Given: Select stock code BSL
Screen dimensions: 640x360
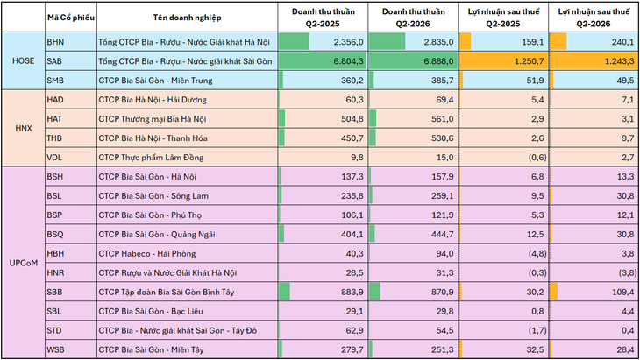Looking at the screenshot, I should 54,195.
